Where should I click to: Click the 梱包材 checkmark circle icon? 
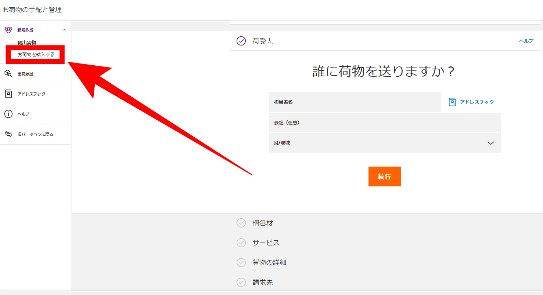coord(241,223)
